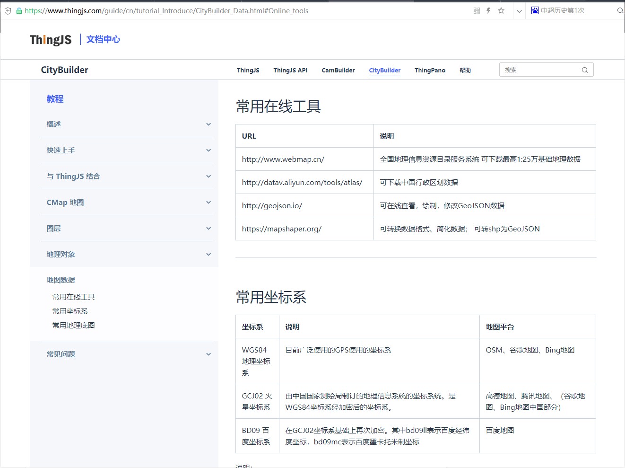Expand the 常见问题 sidebar section
The width and height of the screenshot is (625, 468).
[127, 354]
